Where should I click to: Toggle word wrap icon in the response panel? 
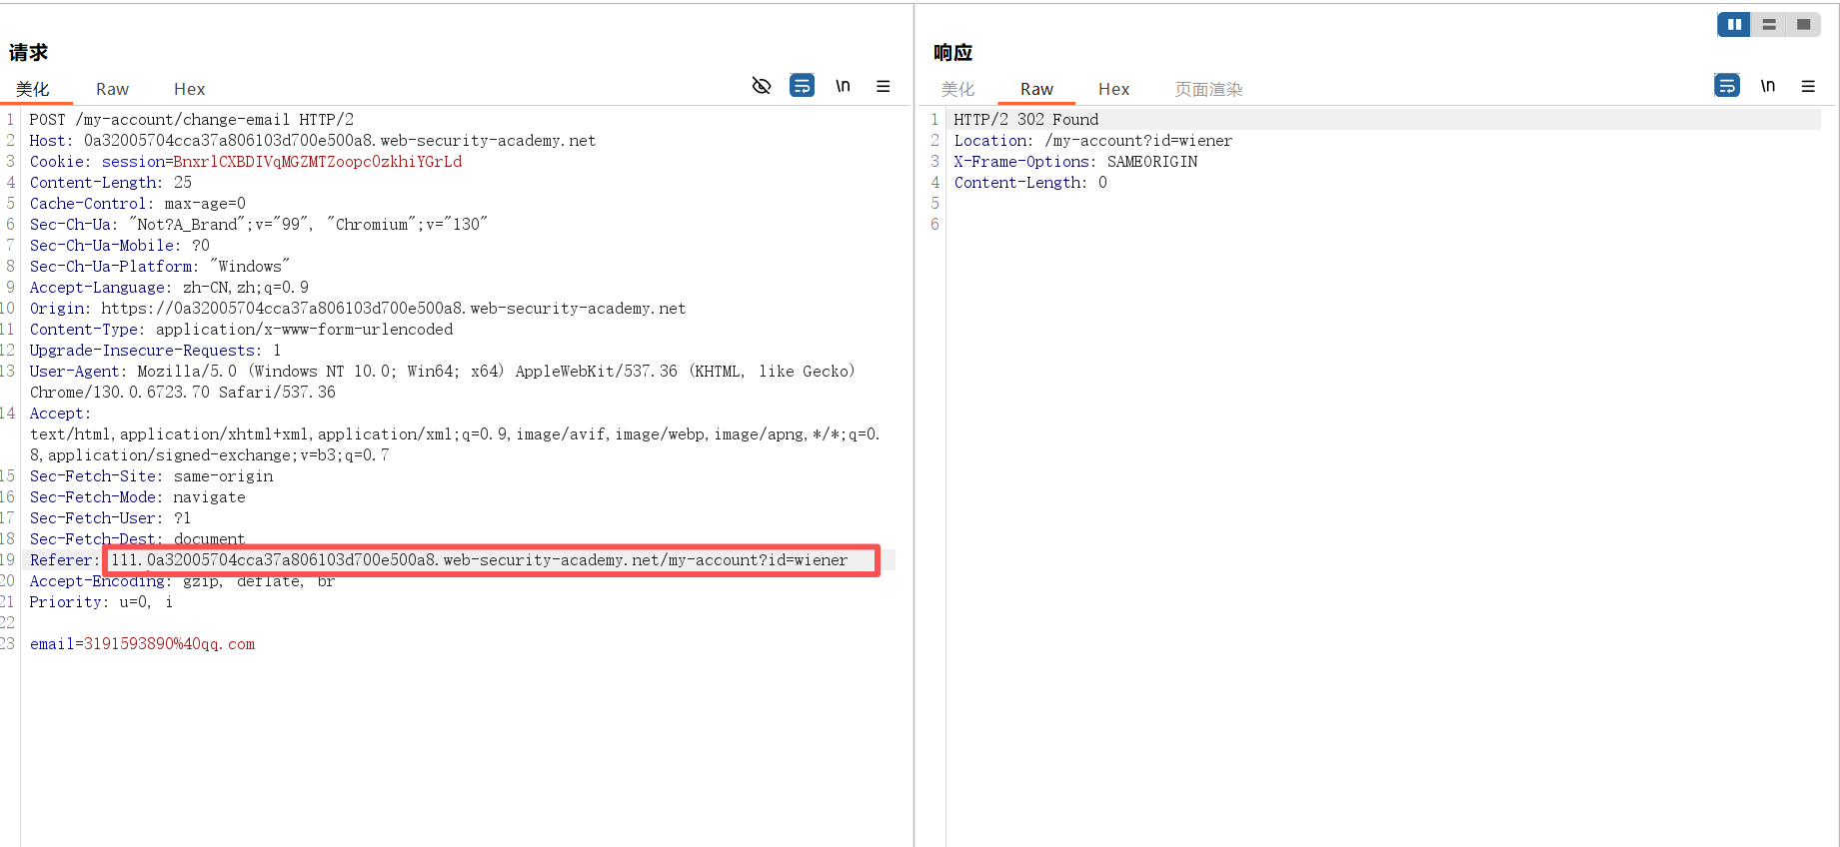pos(1726,86)
